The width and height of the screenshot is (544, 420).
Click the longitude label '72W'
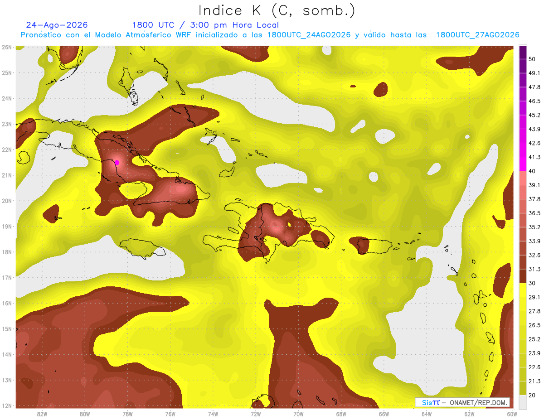[x=256, y=414]
